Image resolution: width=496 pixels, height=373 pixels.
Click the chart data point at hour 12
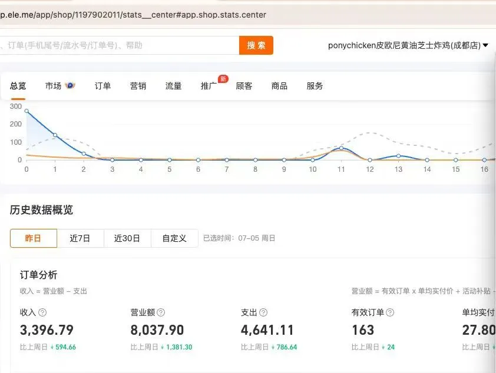click(x=370, y=160)
